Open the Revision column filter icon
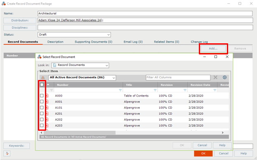This screenshot has width=257, height=160. (185, 90)
